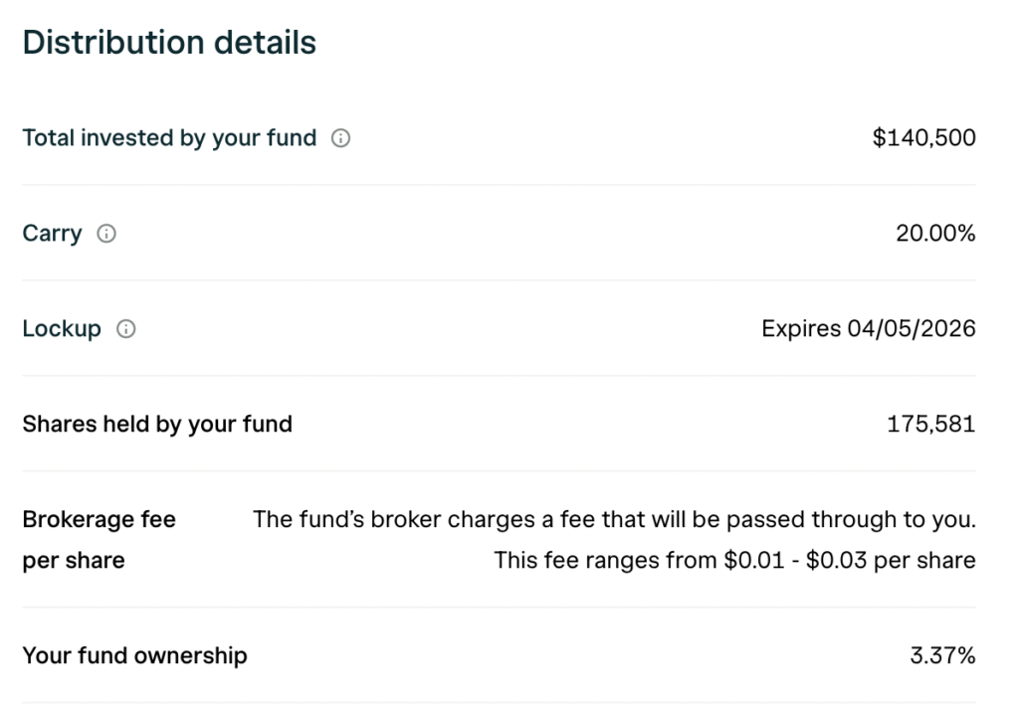Select the Lockup label text
The height and width of the screenshot is (712, 1019).
coord(62,329)
